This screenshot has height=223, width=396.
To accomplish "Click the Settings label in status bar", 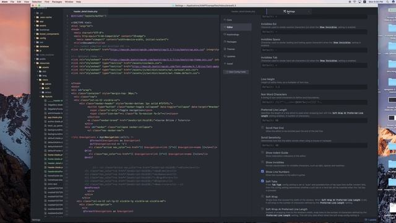I will [x=36, y=220].
